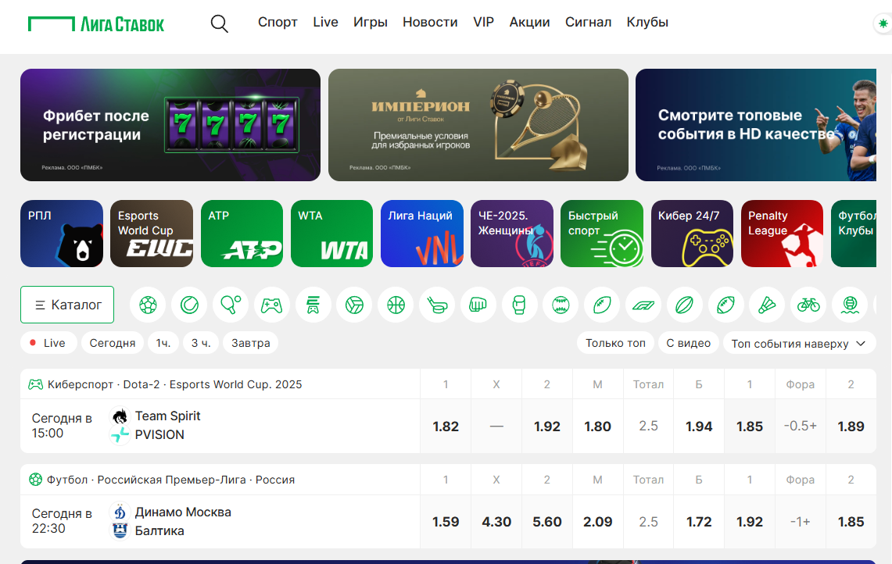Select Балтика win odds 5.60
This screenshot has height=564, width=892.
546,521
